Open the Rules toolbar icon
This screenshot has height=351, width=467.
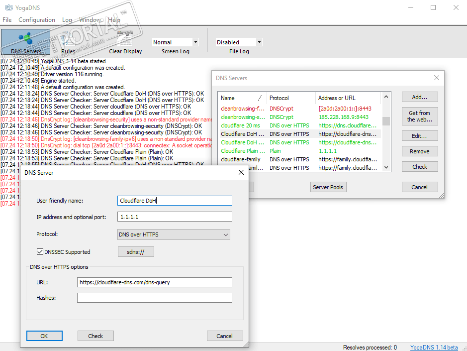pyautogui.click(x=68, y=42)
